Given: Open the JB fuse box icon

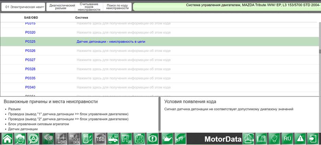Looking at the screenshot, I should 126,139.
